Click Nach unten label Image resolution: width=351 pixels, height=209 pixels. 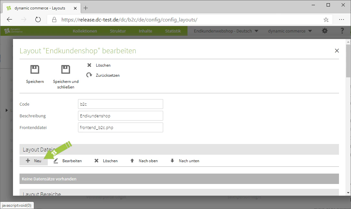tap(189, 161)
